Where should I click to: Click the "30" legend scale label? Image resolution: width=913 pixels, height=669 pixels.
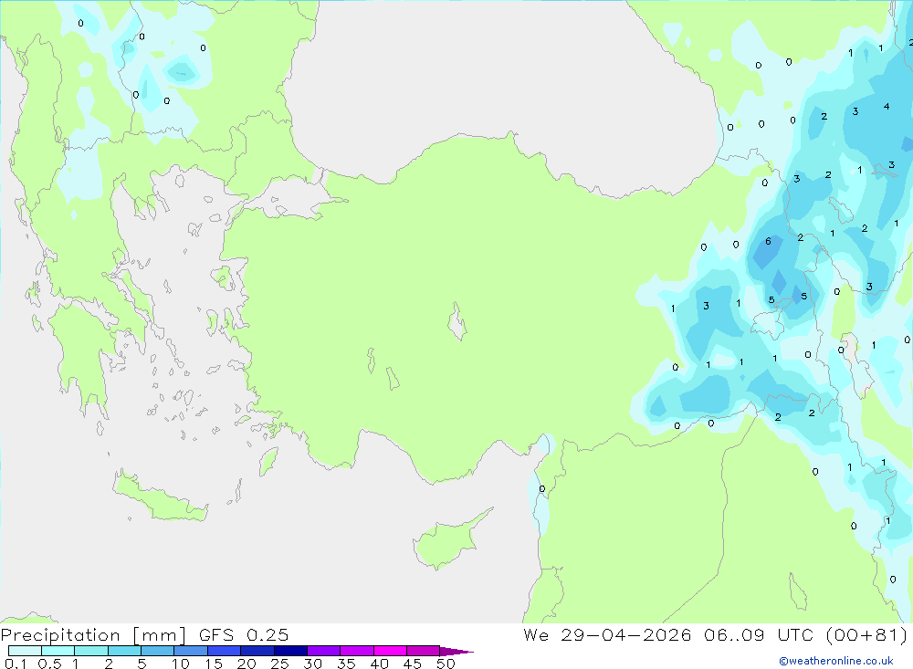(x=313, y=664)
